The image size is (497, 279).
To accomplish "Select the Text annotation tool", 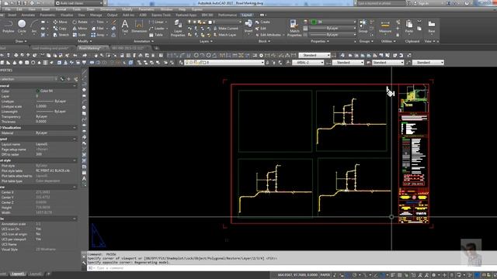I will pyautogui.click(x=125, y=26).
